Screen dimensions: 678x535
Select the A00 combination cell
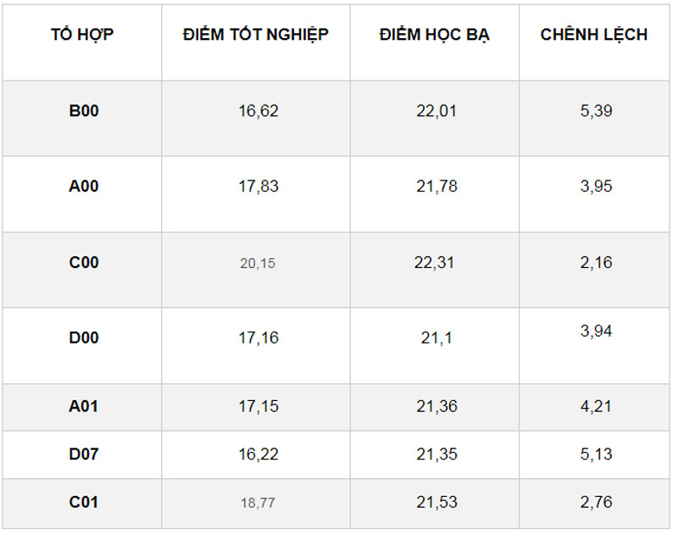point(84,187)
